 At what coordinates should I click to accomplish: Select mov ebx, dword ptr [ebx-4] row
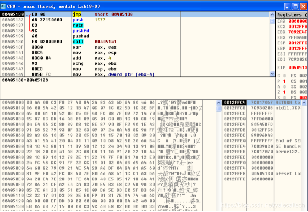pos(135,74)
